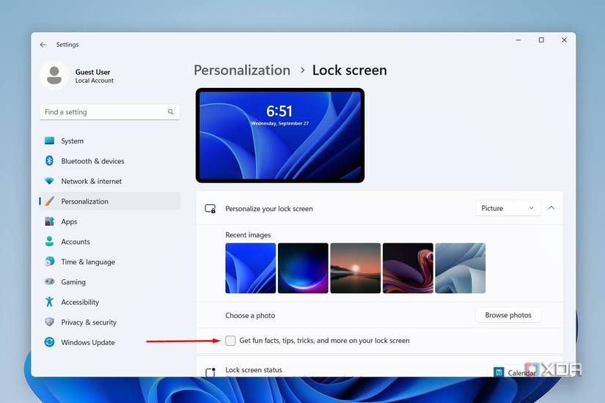Enable fun facts and tips checkbox
The image size is (605, 403).
point(230,341)
